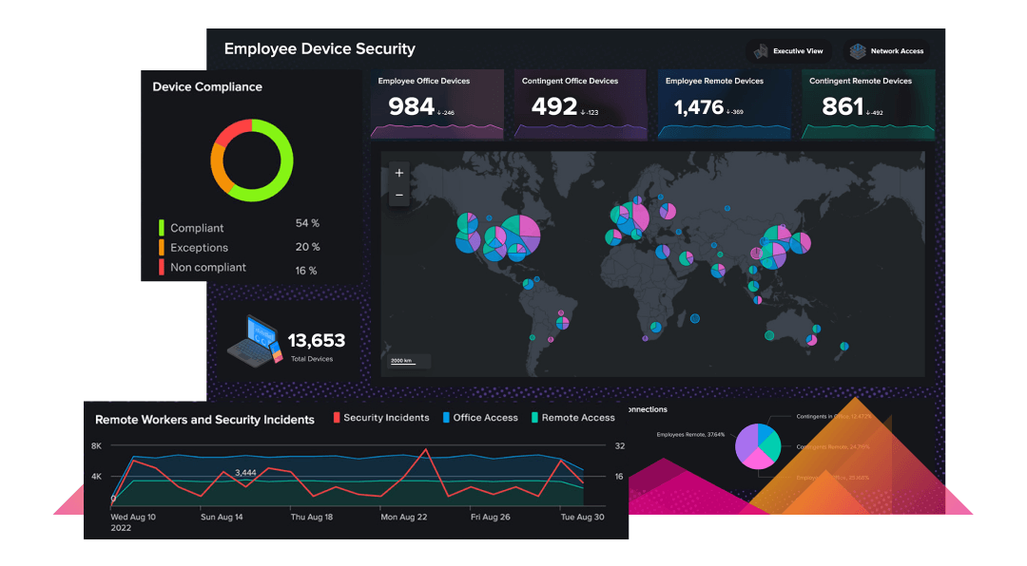Viewport: 1027px width, 566px height.
Task: Click the Network Access cube icon
Action: point(859,51)
